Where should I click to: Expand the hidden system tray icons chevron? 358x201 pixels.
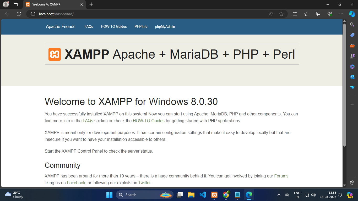click(279, 195)
